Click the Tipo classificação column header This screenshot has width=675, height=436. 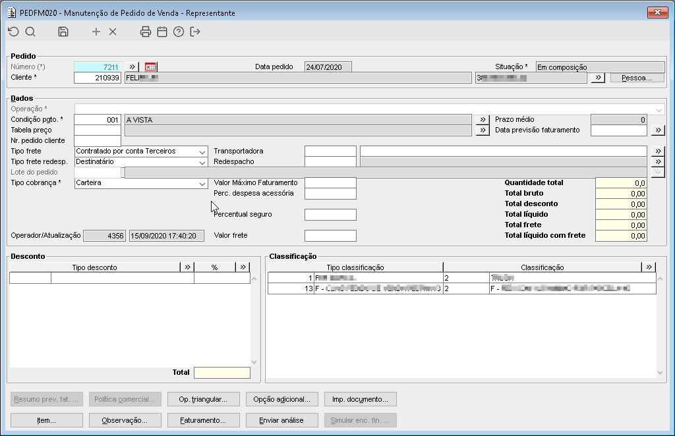pos(355,267)
